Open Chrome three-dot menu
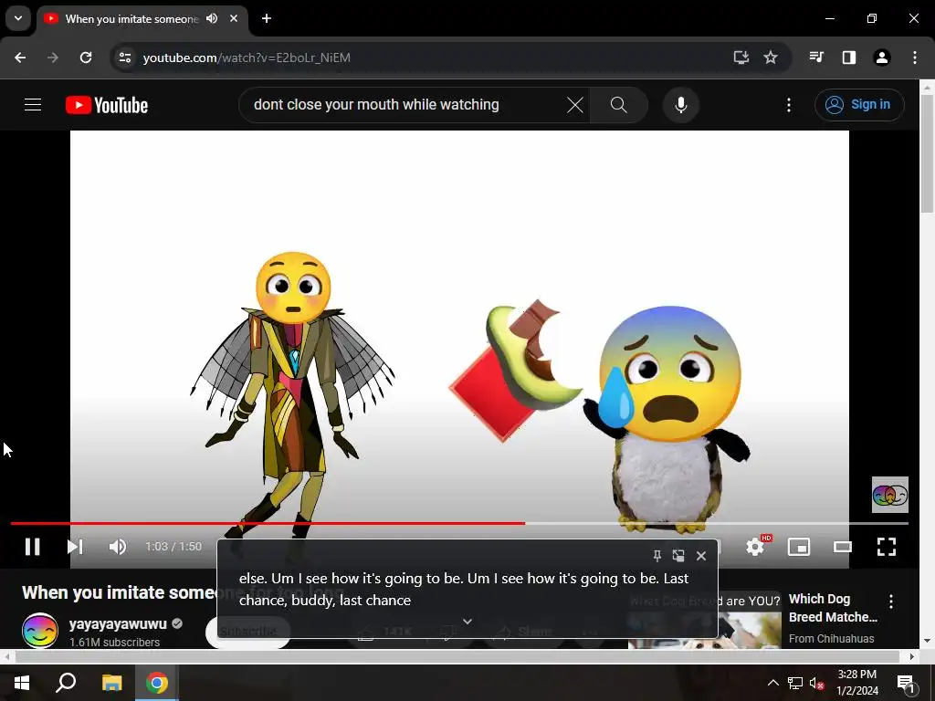 click(915, 58)
